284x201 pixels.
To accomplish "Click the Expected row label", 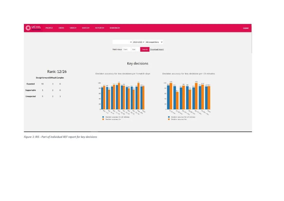I will (x=30, y=84).
